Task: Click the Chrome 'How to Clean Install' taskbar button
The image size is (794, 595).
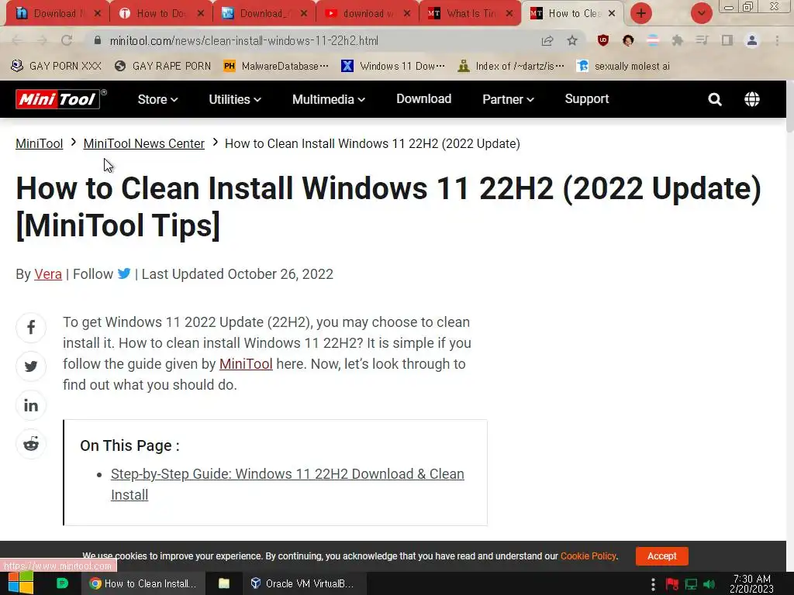Action: pos(143,583)
